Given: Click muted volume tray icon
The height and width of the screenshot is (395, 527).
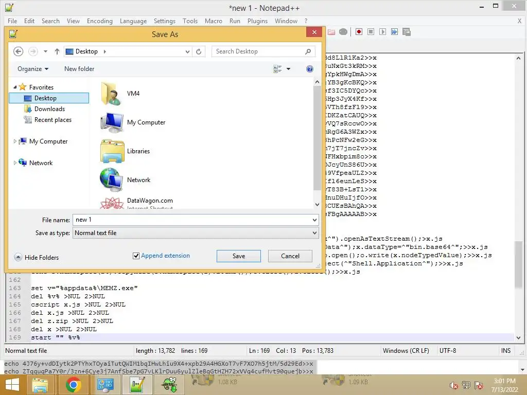Looking at the screenshot, I should pyautogui.click(x=454, y=385).
